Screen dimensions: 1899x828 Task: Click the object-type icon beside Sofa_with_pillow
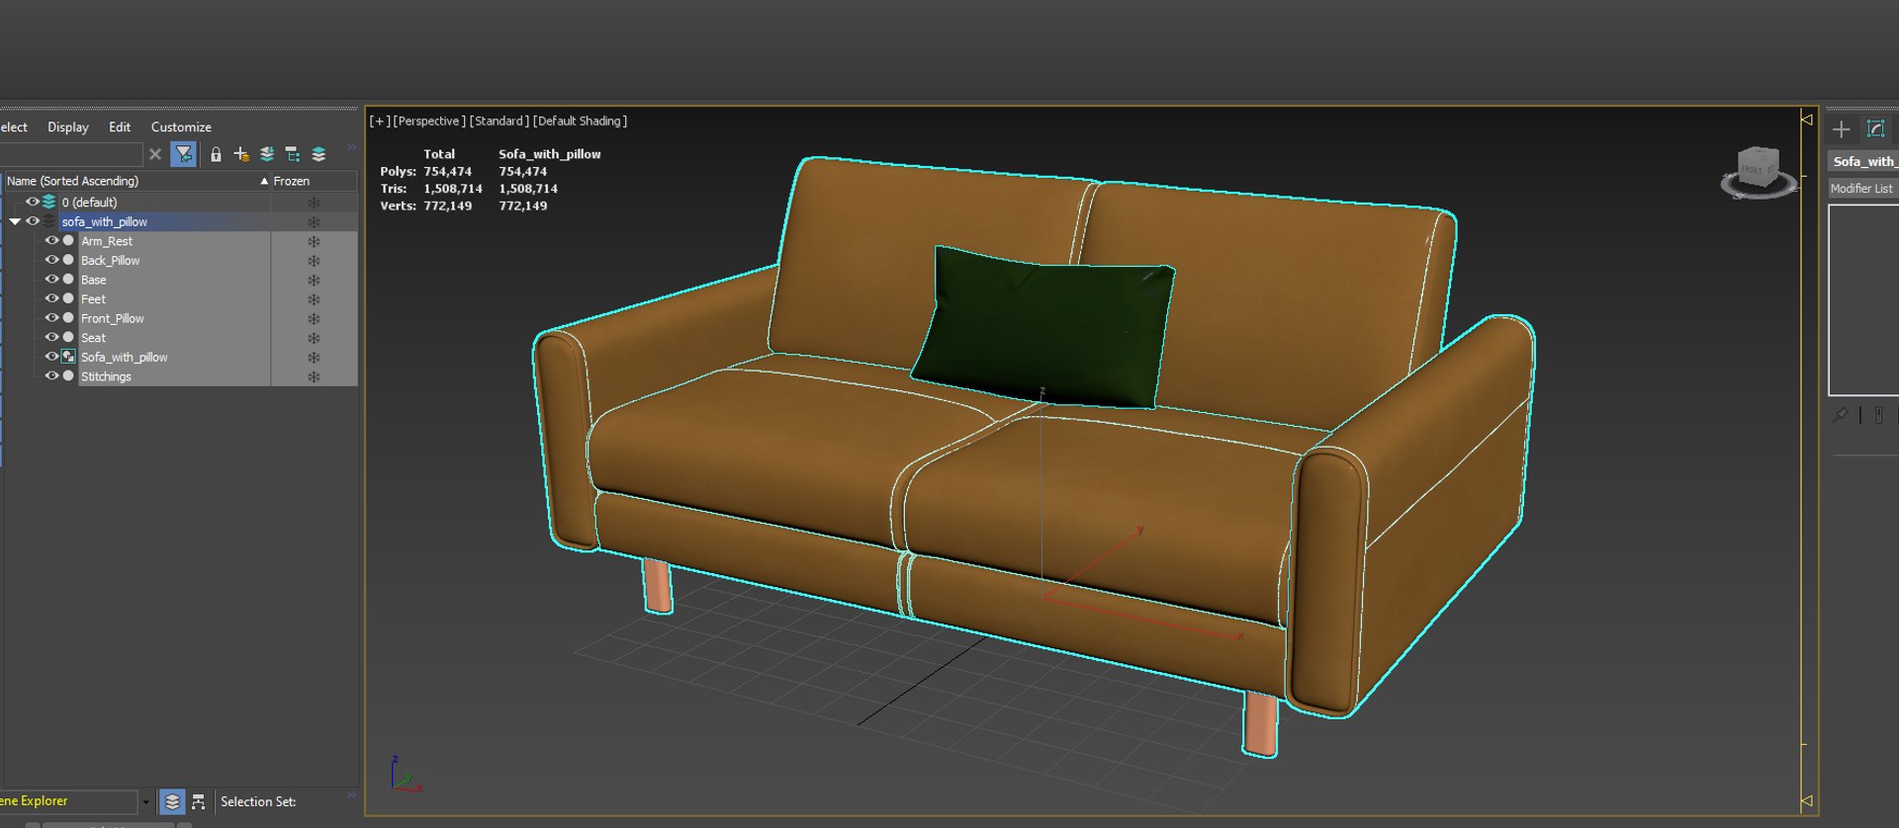click(x=68, y=357)
